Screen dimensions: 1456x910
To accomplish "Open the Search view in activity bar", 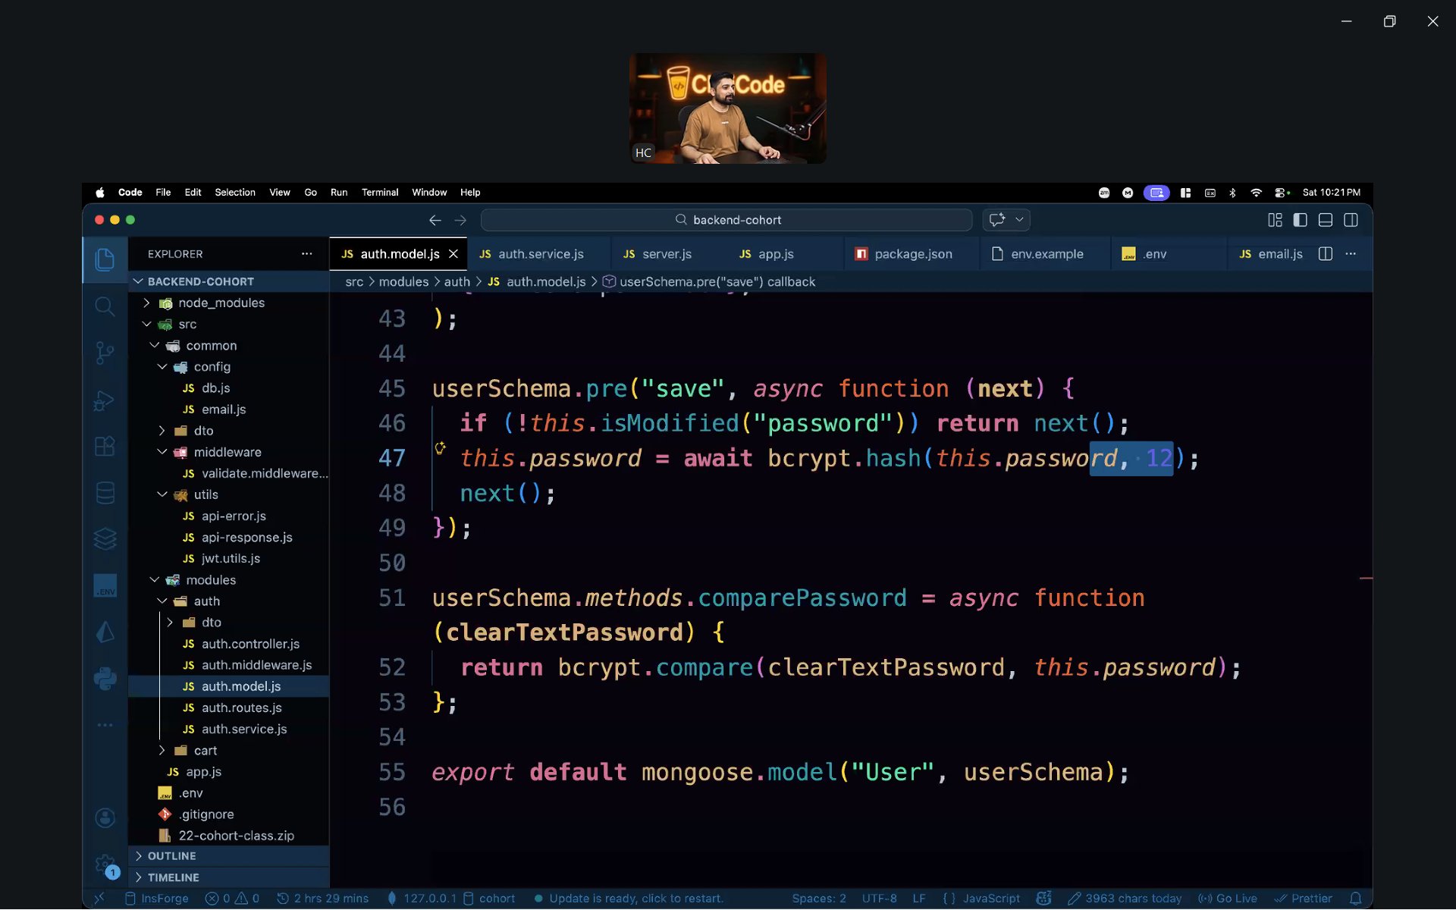I will pos(105,306).
